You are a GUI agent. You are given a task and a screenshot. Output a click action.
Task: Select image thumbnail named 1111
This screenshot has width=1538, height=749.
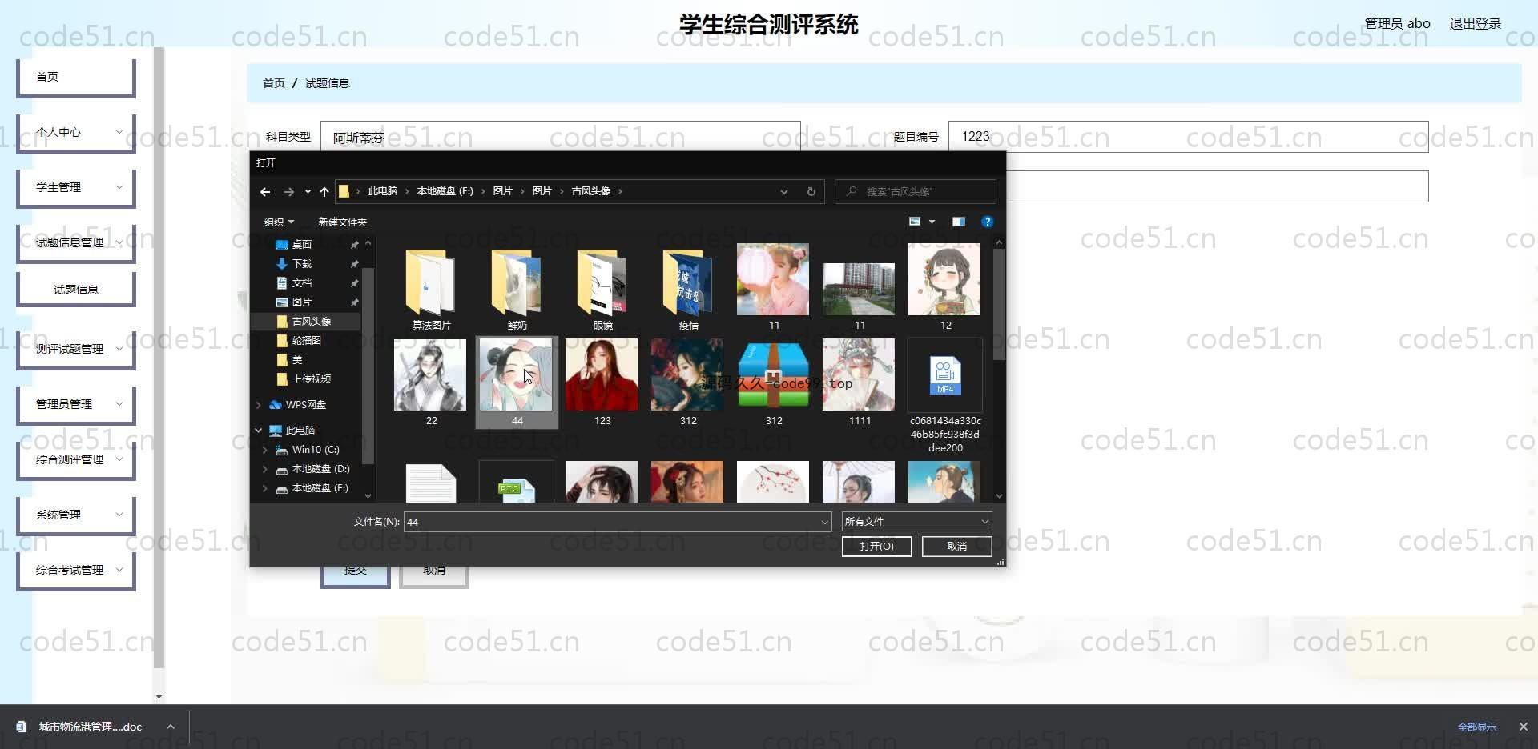[x=860, y=383]
